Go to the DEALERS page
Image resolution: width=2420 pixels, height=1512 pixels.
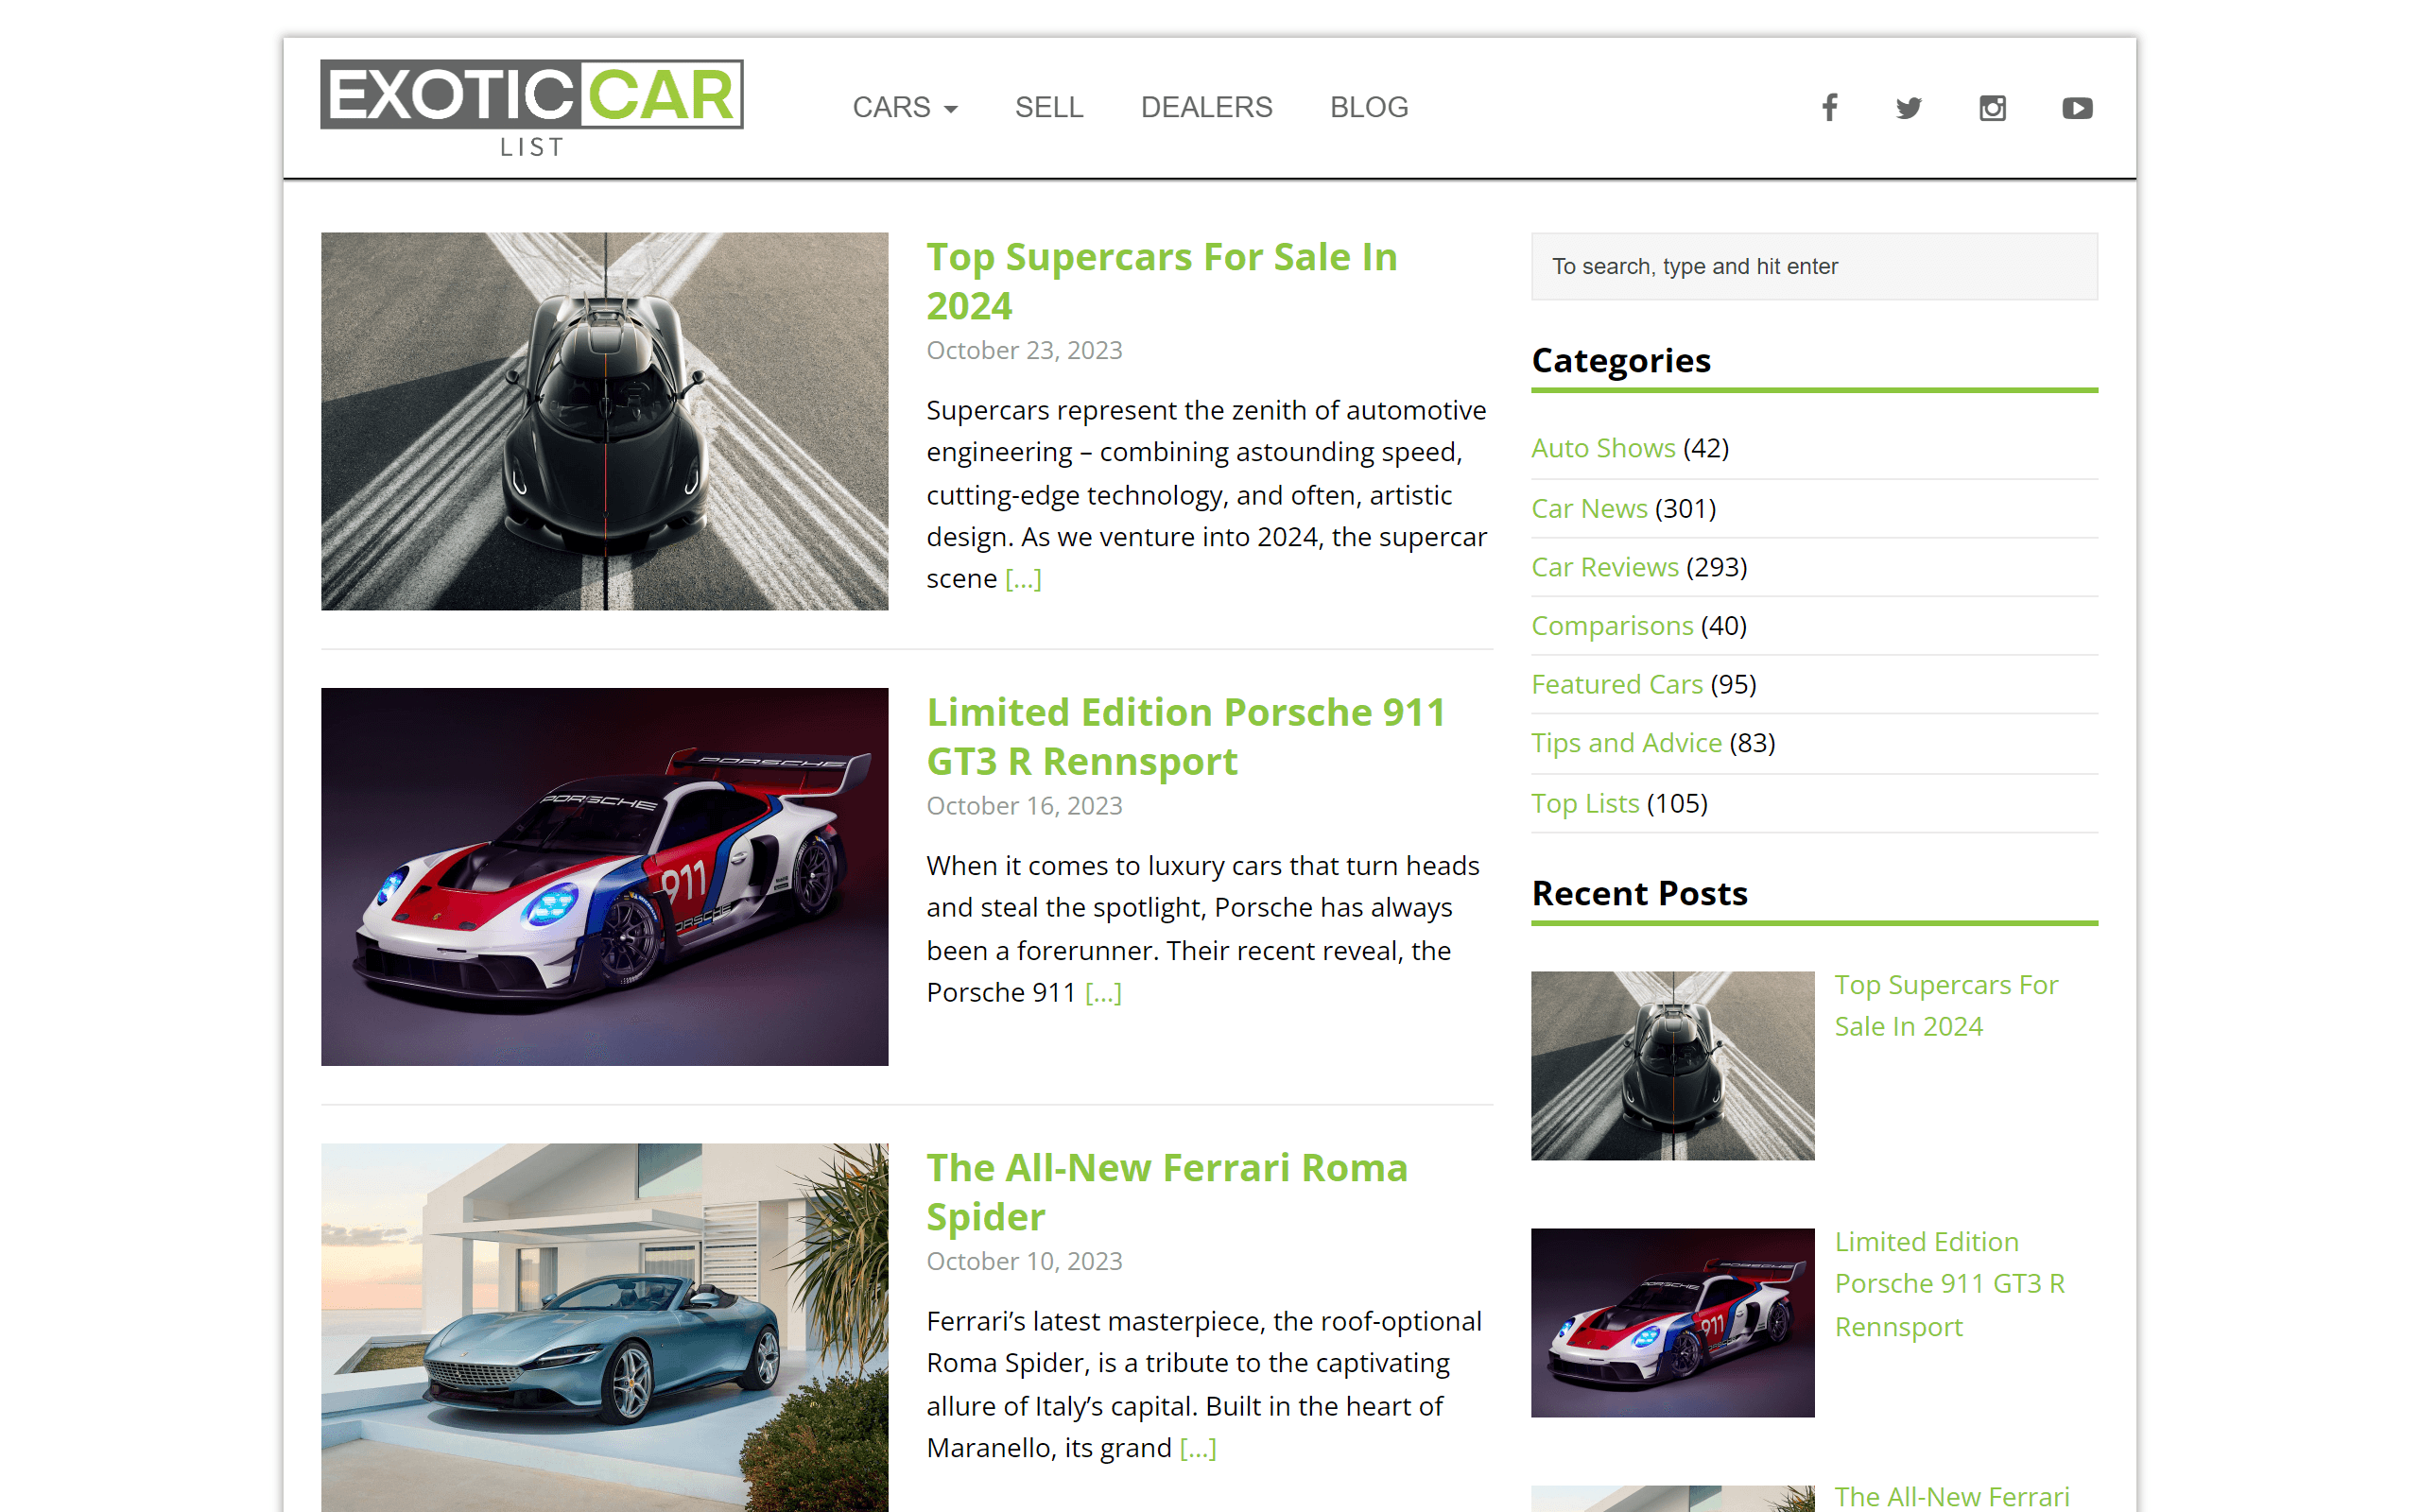click(x=1206, y=107)
